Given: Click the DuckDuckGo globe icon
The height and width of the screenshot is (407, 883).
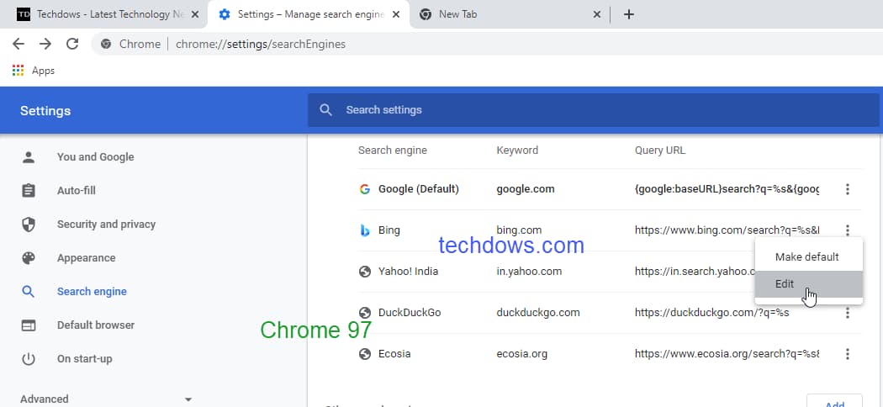Looking at the screenshot, I should [x=365, y=313].
